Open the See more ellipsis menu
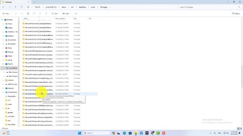This screenshot has height=136, width=243. 76,14
